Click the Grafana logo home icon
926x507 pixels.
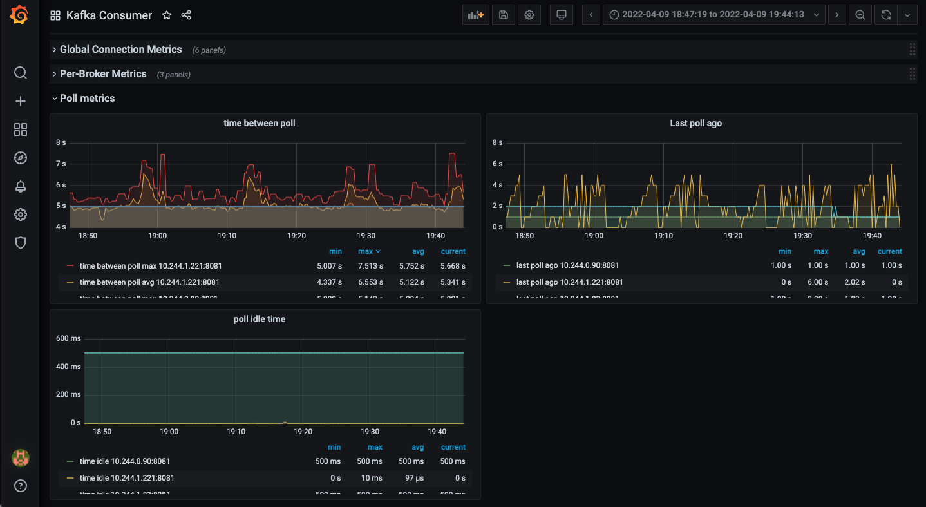(x=20, y=15)
